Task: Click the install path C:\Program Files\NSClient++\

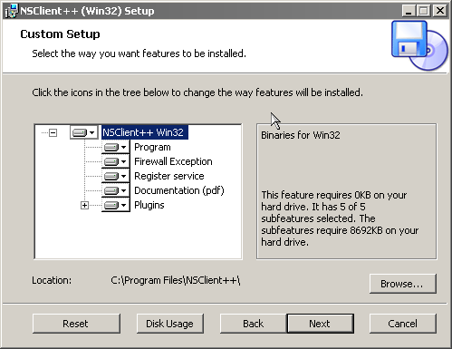Action: pos(176,280)
